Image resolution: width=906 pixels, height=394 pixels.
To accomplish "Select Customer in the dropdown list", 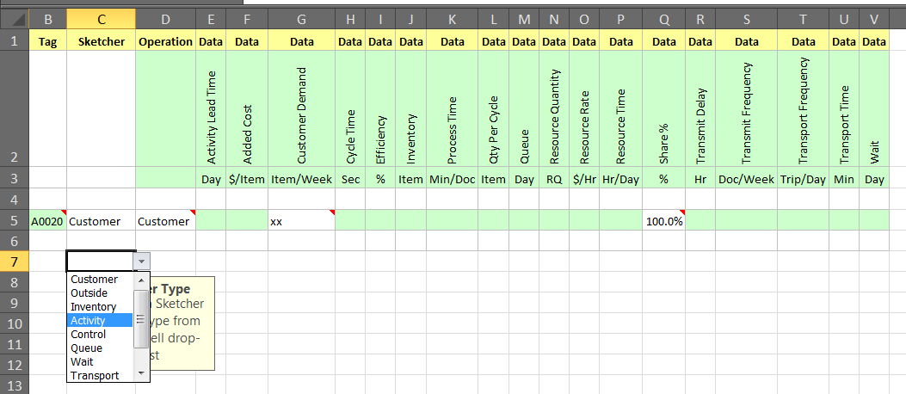I will pyautogui.click(x=101, y=279).
